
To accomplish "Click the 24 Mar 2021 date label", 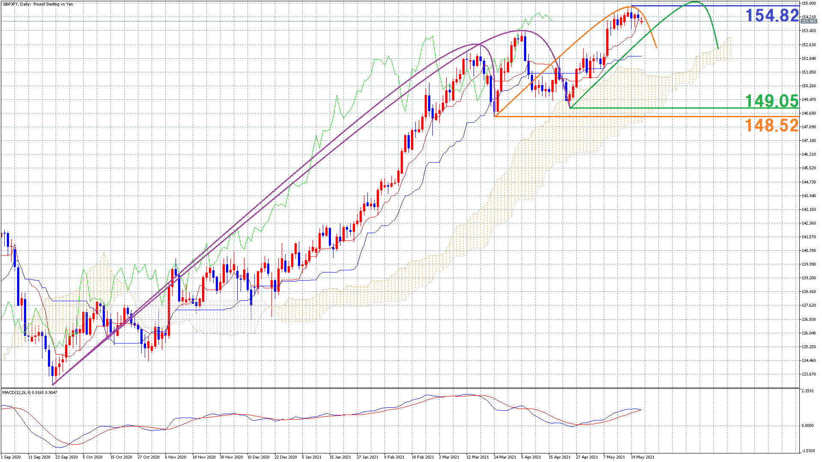I will (x=505, y=457).
